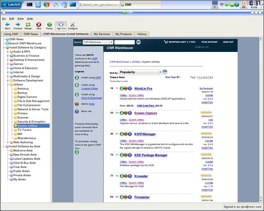Show more info for Krusader
The image size is (264, 211).
(130, 176)
